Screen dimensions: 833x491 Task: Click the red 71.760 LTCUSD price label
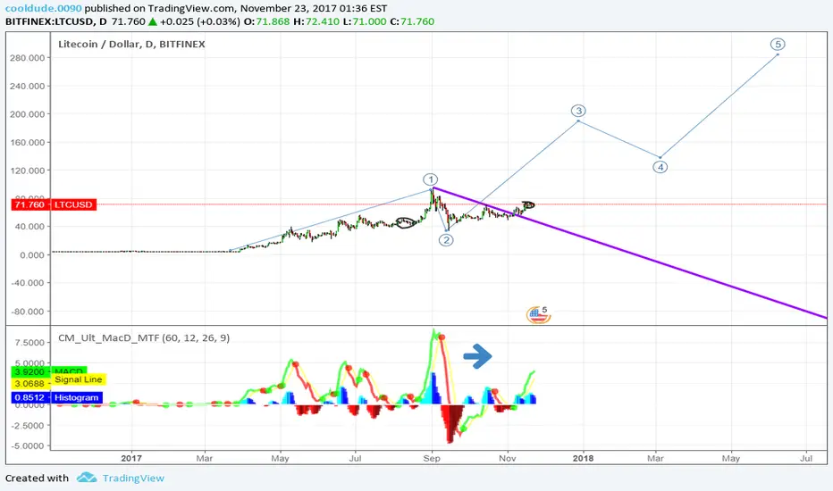(53, 205)
